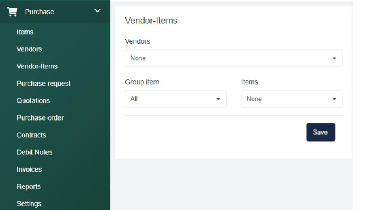Go to Contracts section
The image size is (373, 210).
(31, 135)
